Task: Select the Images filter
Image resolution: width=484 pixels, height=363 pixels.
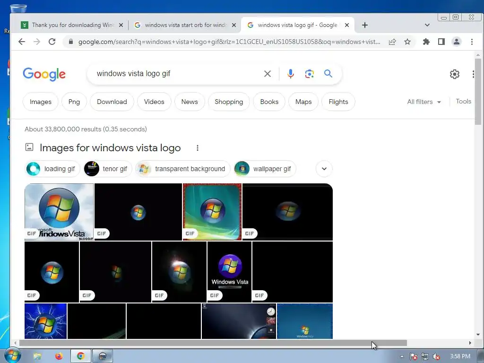Action: (41, 102)
